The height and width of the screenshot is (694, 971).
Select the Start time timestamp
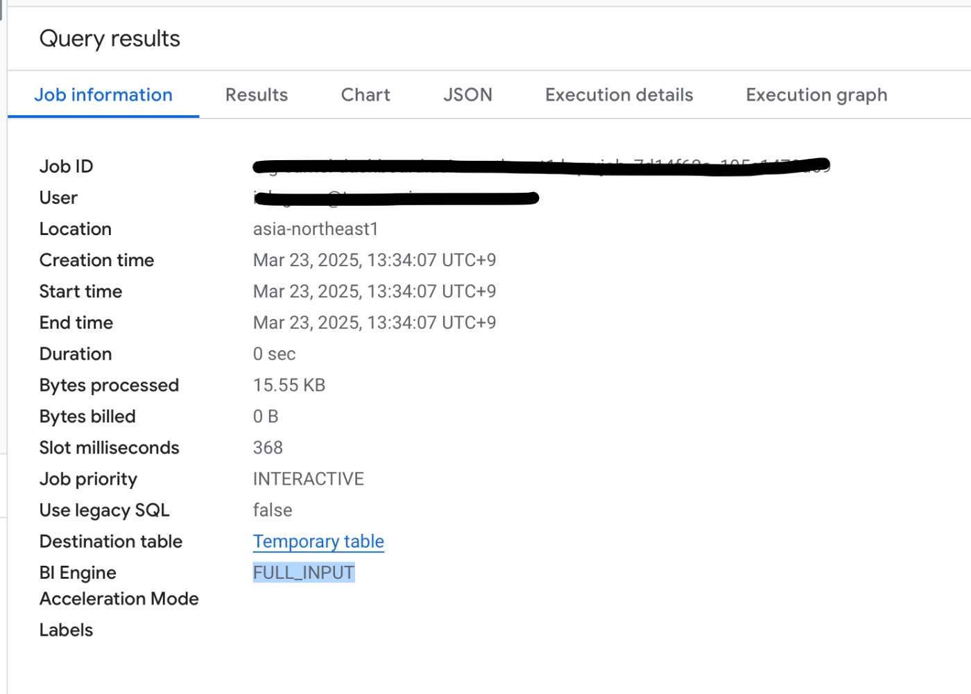pyautogui.click(x=375, y=291)
